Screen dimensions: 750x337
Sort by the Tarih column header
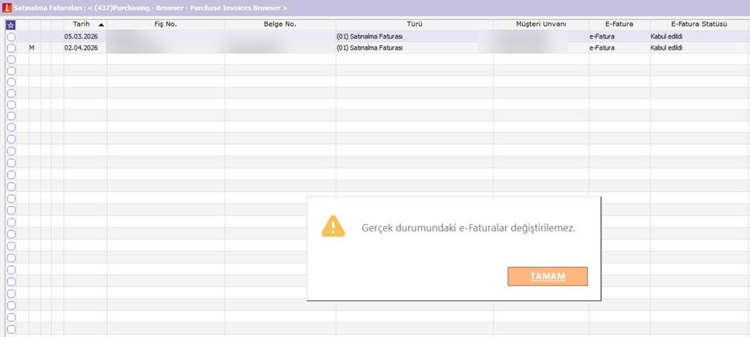point(86,24)
